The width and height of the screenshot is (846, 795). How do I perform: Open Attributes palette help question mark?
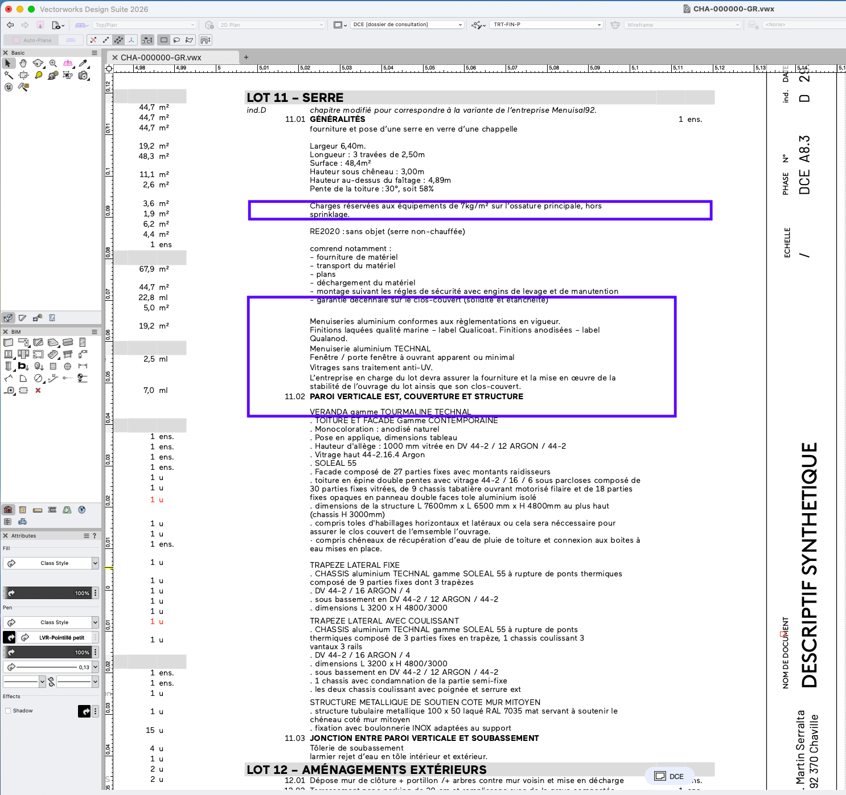coord(95,536)
